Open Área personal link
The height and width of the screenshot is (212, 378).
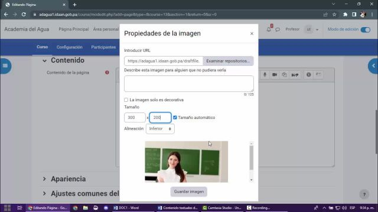point(106,29)
